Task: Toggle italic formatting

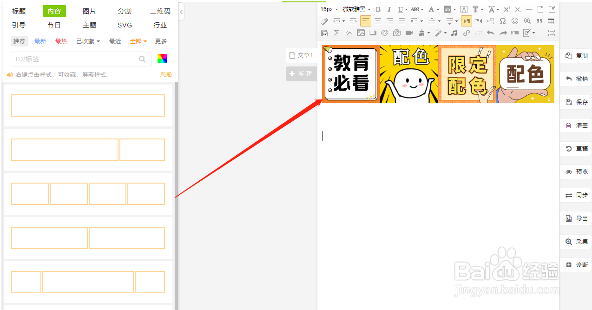Action: [389, 9]
